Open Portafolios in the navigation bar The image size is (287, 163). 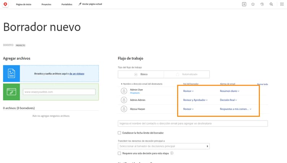(67, 4)
